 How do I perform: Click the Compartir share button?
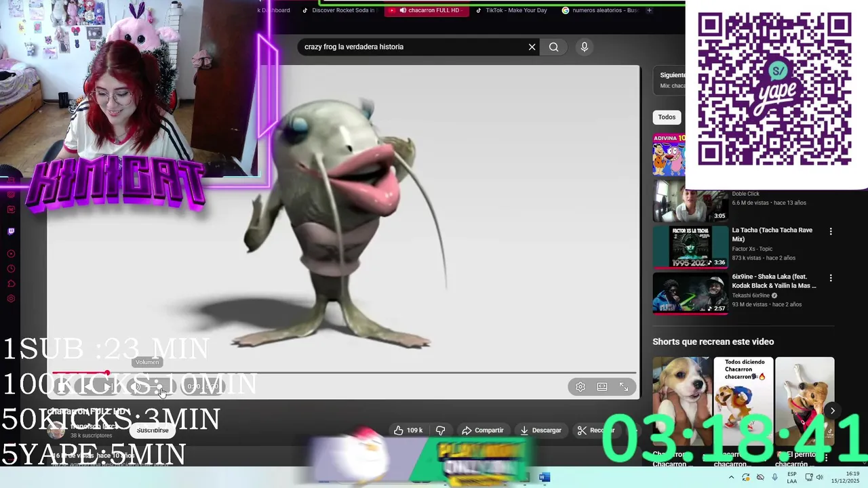click(483, 430)
